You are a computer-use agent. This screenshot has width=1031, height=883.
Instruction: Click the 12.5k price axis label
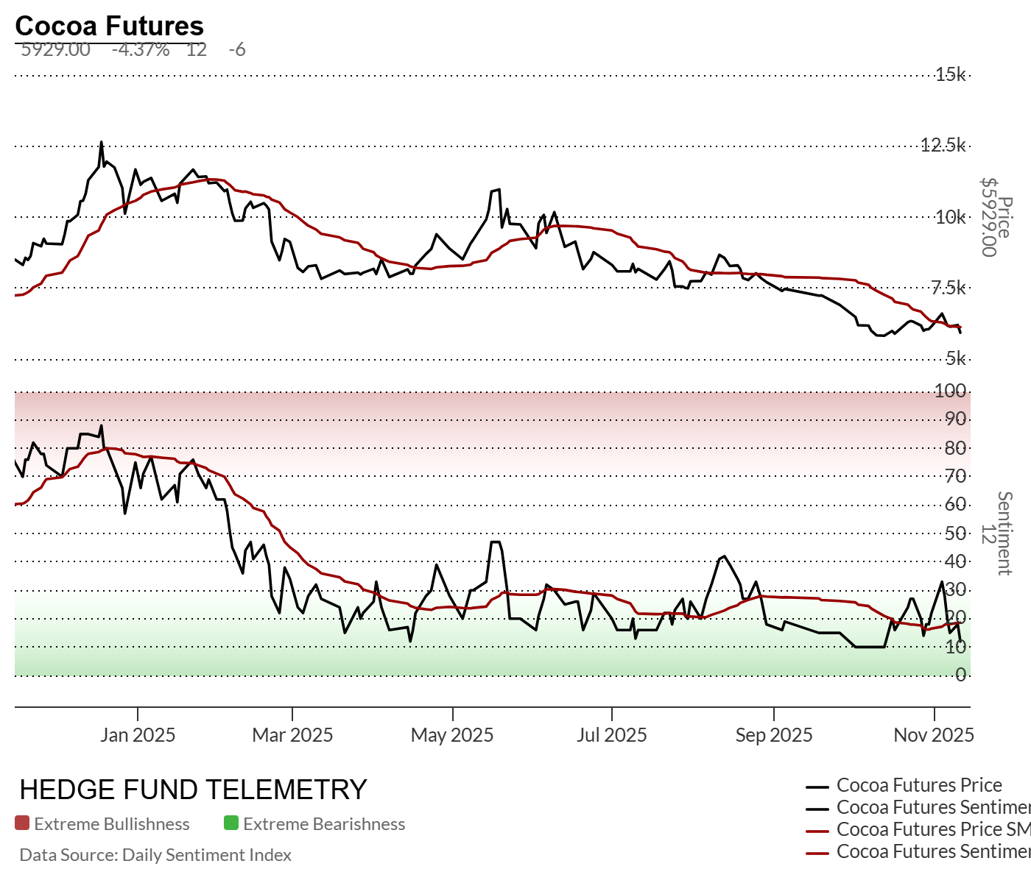943,145
